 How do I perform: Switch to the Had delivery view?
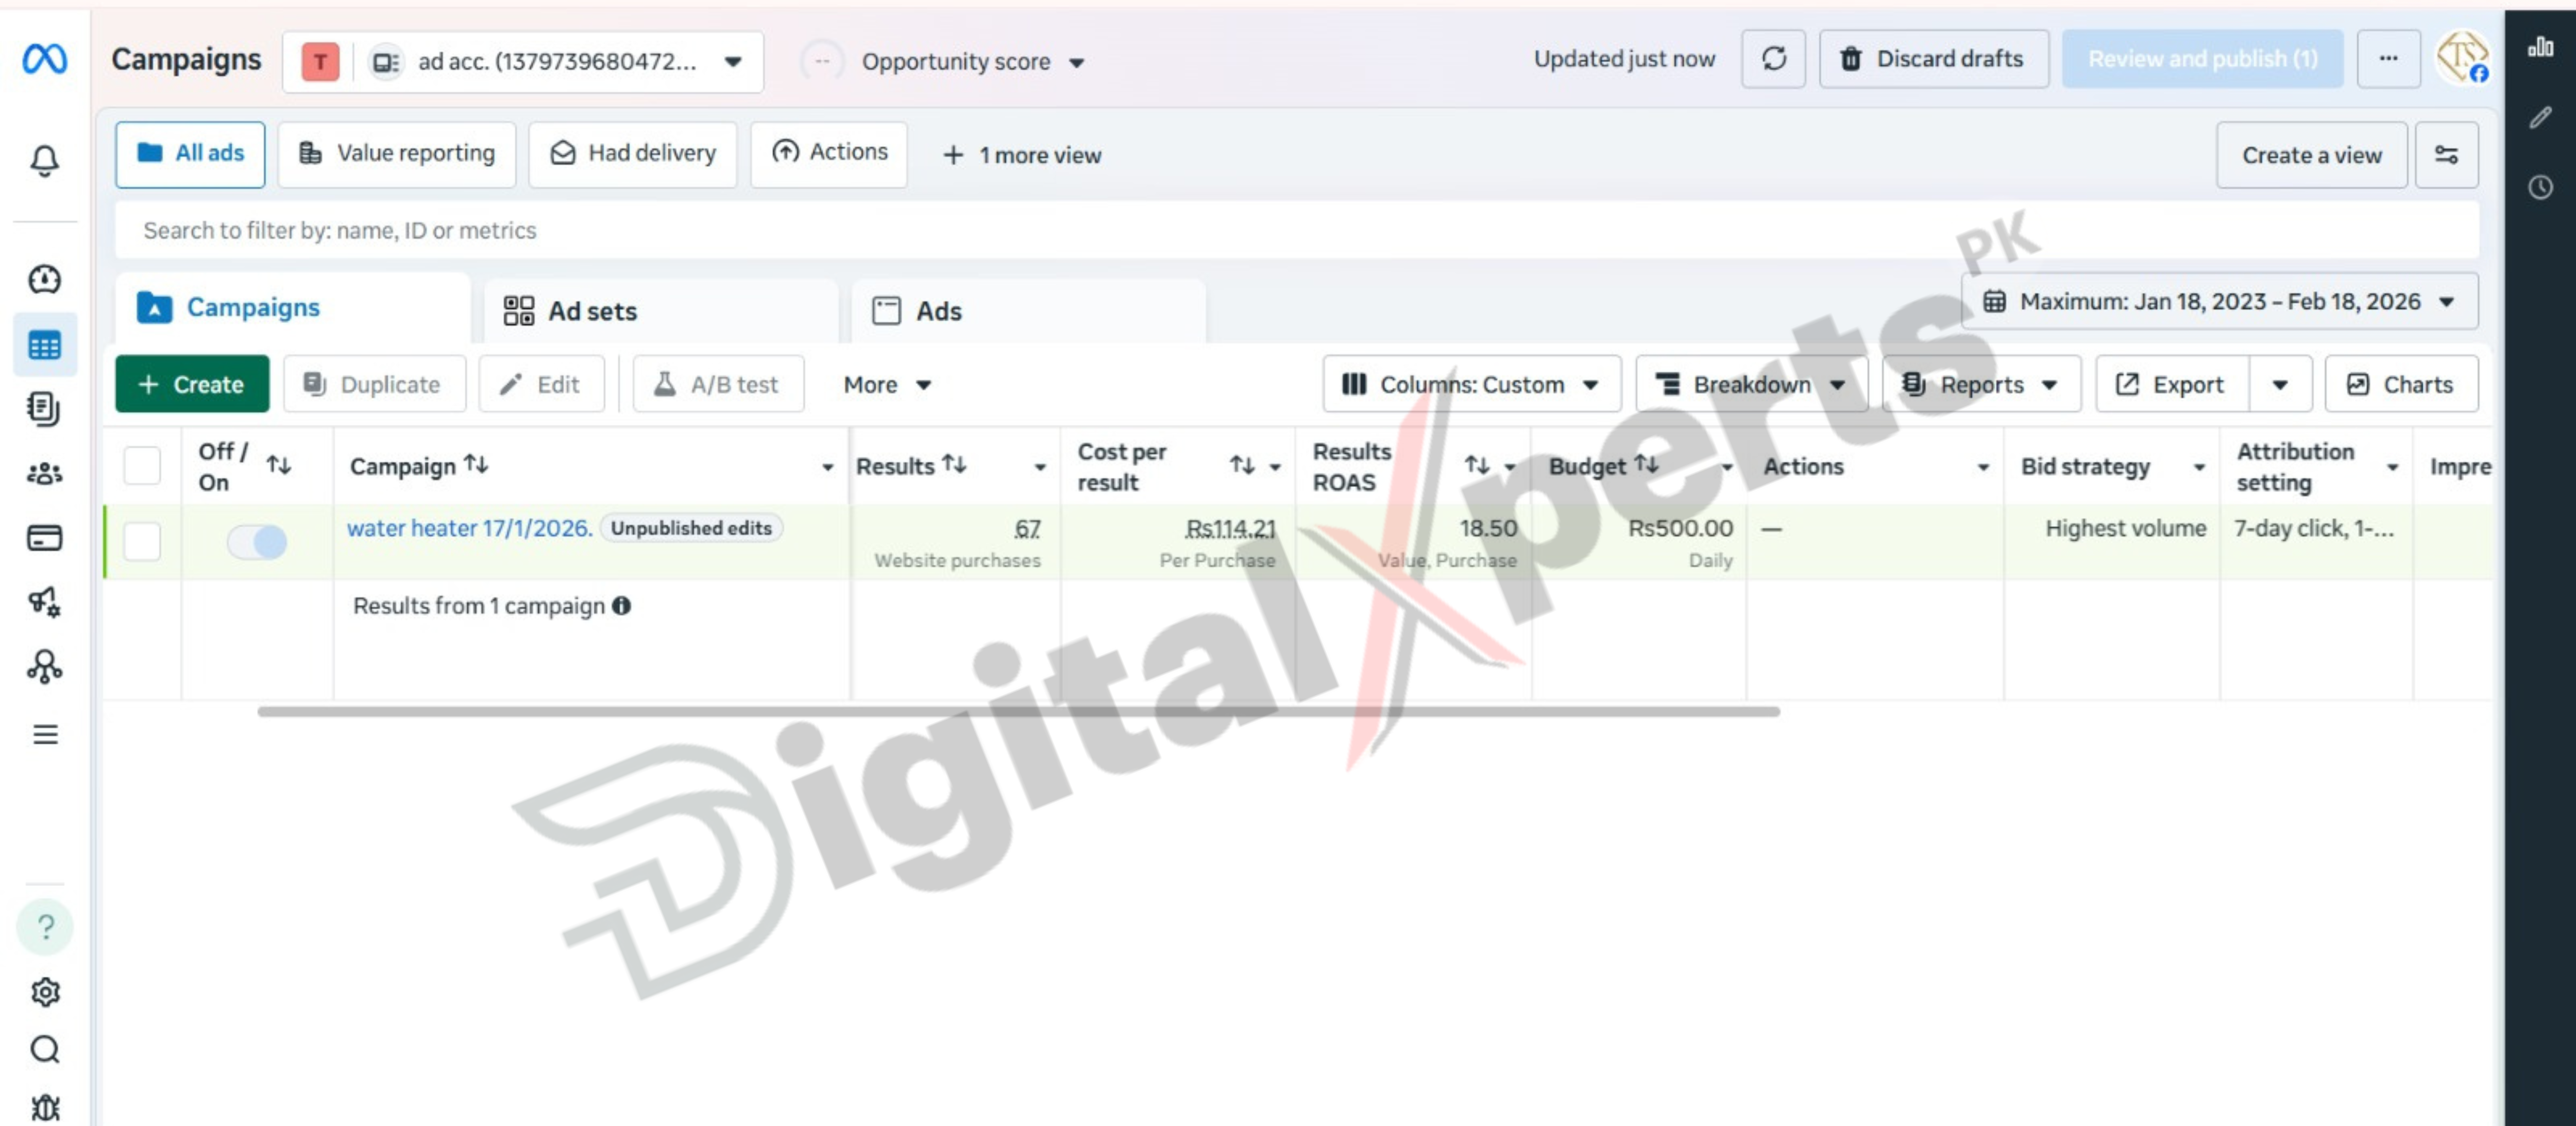[x=634, y=154]
